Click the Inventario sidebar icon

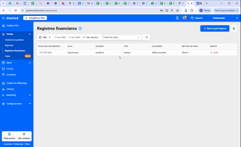pyautogui.click(x=3, y=75)
